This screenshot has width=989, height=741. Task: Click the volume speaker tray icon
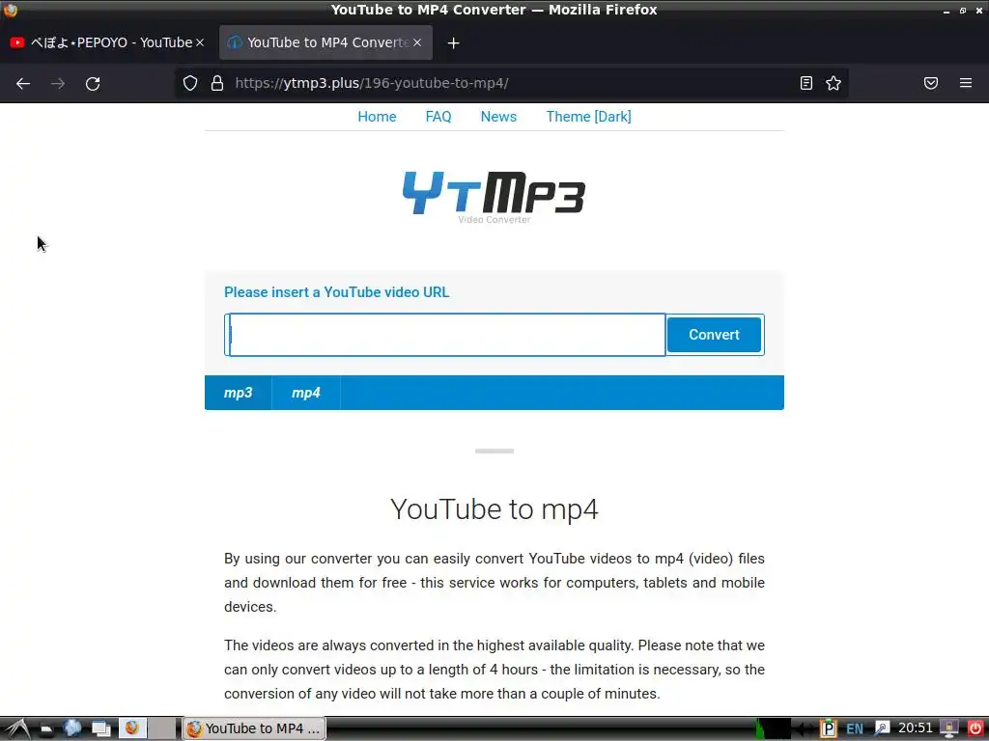[805, 729]
